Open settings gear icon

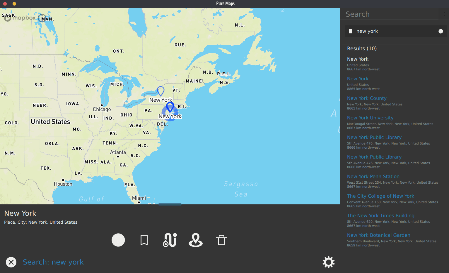(328, 262)
